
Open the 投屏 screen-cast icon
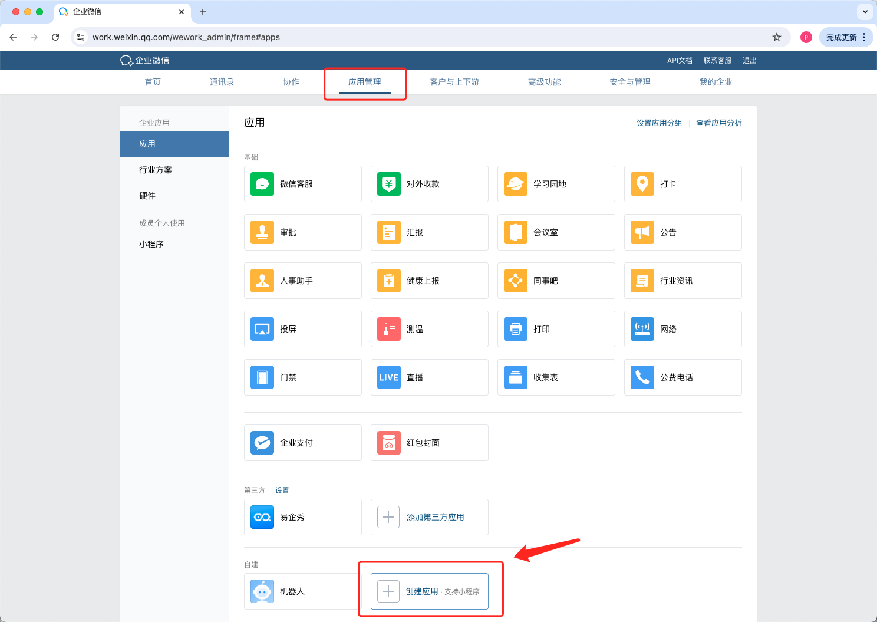click(x=262, y=329)
